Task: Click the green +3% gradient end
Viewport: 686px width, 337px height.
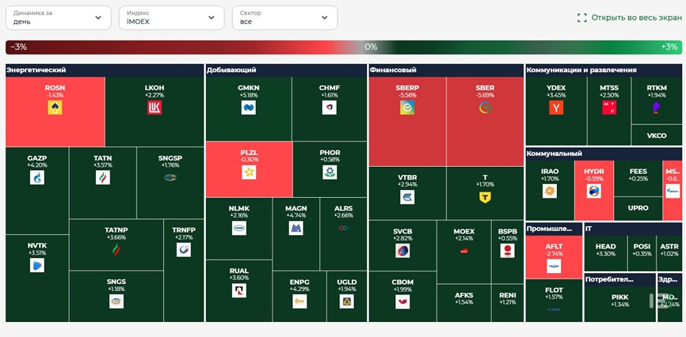Action: [669, 47]
